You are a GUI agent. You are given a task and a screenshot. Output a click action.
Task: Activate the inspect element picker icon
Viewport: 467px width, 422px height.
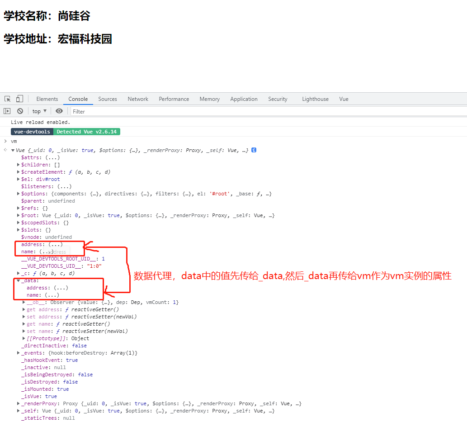pos(7,99)
